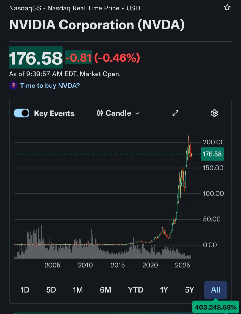Expand chart to full screen
This screenshot has width=241, height=314.
point(175,113)
